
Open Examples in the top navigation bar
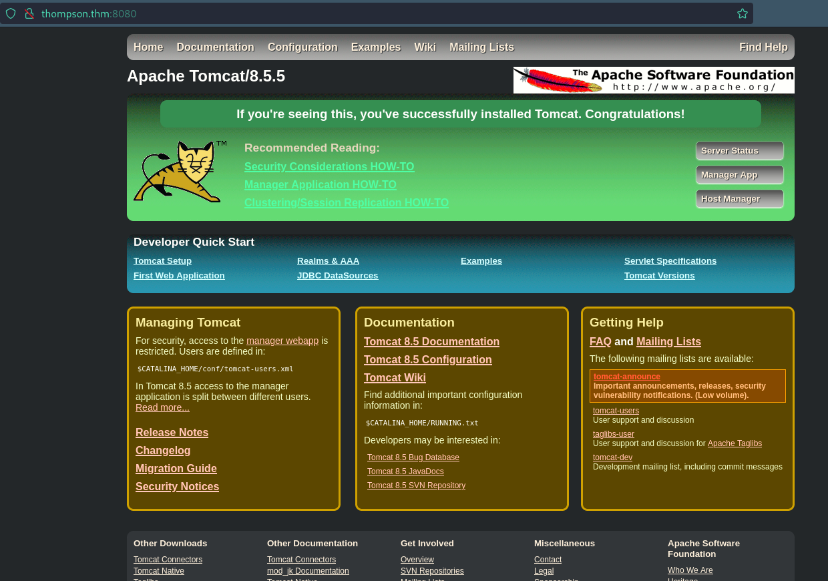pyautogui.click(x=376, y=47)
